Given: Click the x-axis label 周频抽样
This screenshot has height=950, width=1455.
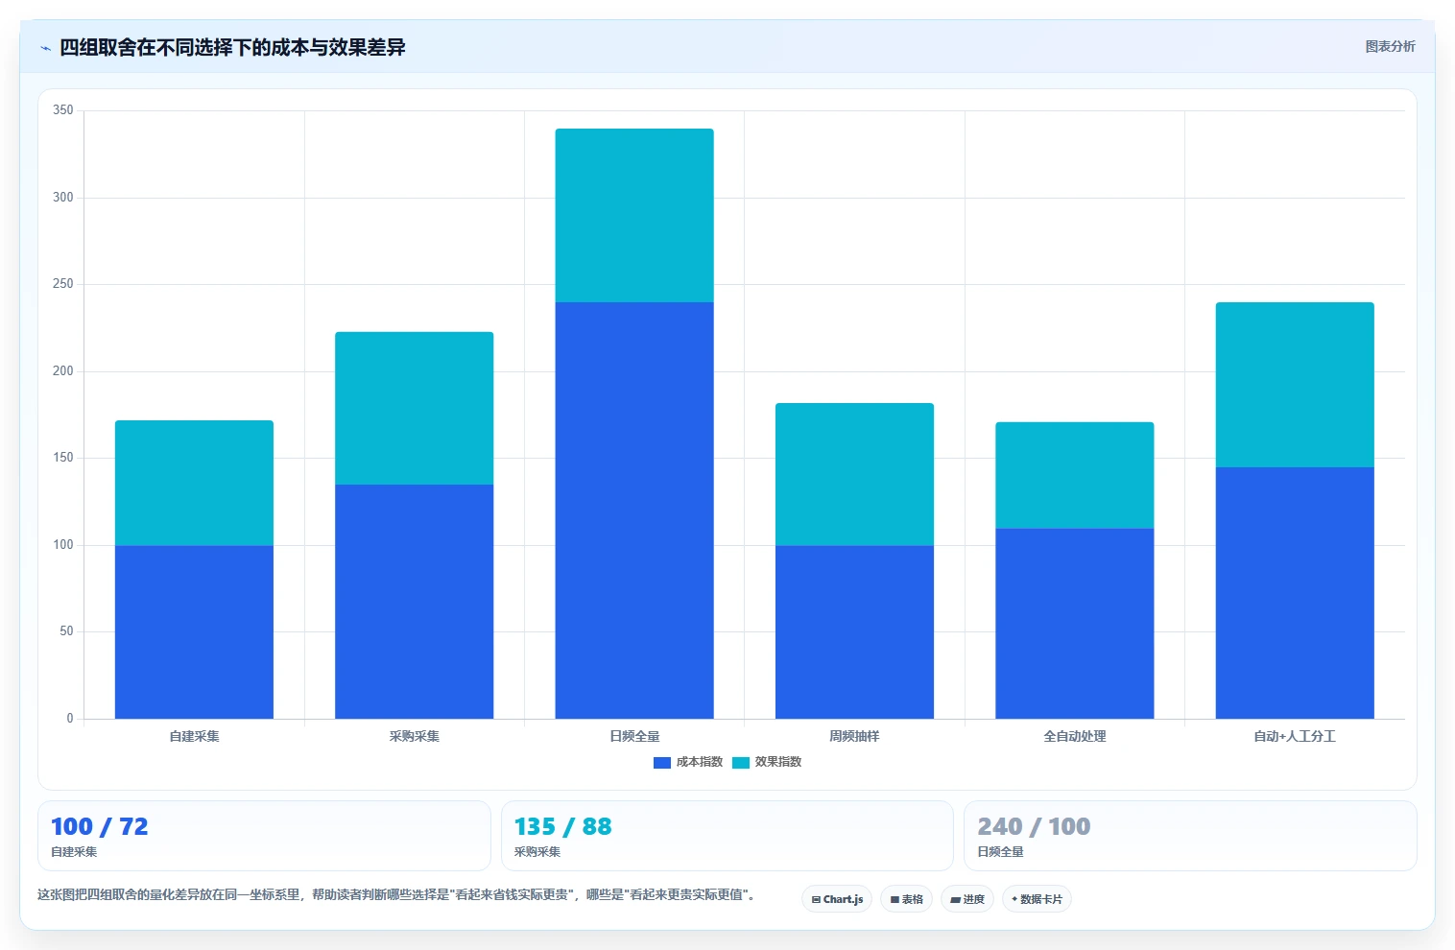Looking at the screenshot, I should (x=854, y=736).
